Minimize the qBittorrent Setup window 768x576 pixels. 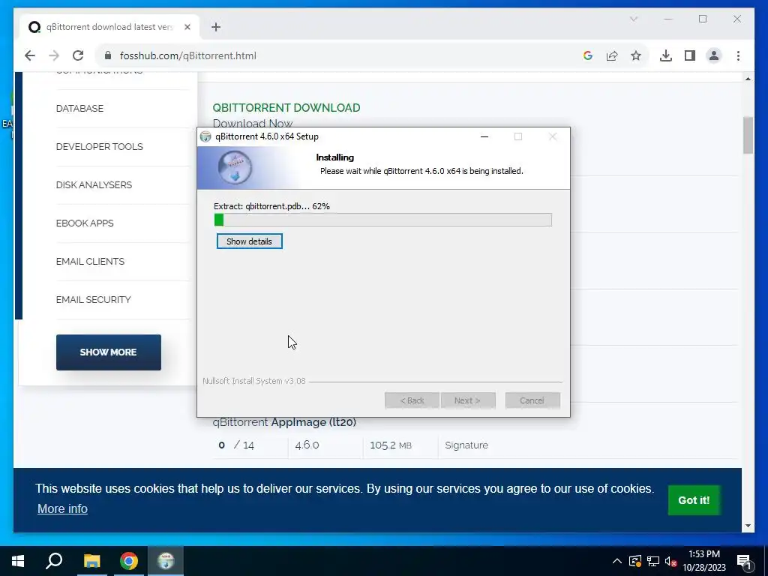point(484,136)
